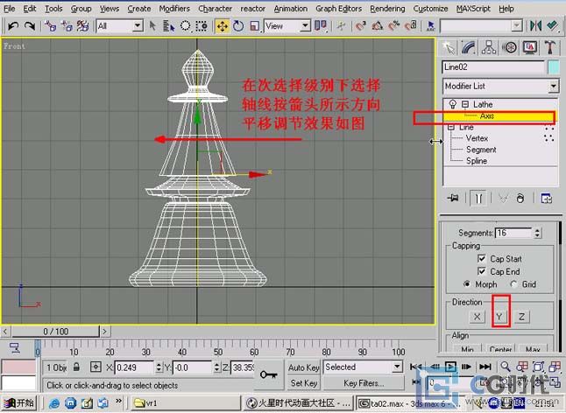Toggle Auto Key animation mode
This screenshot has width=566, height=413.
pyautogui.click(x=303, y=367)
